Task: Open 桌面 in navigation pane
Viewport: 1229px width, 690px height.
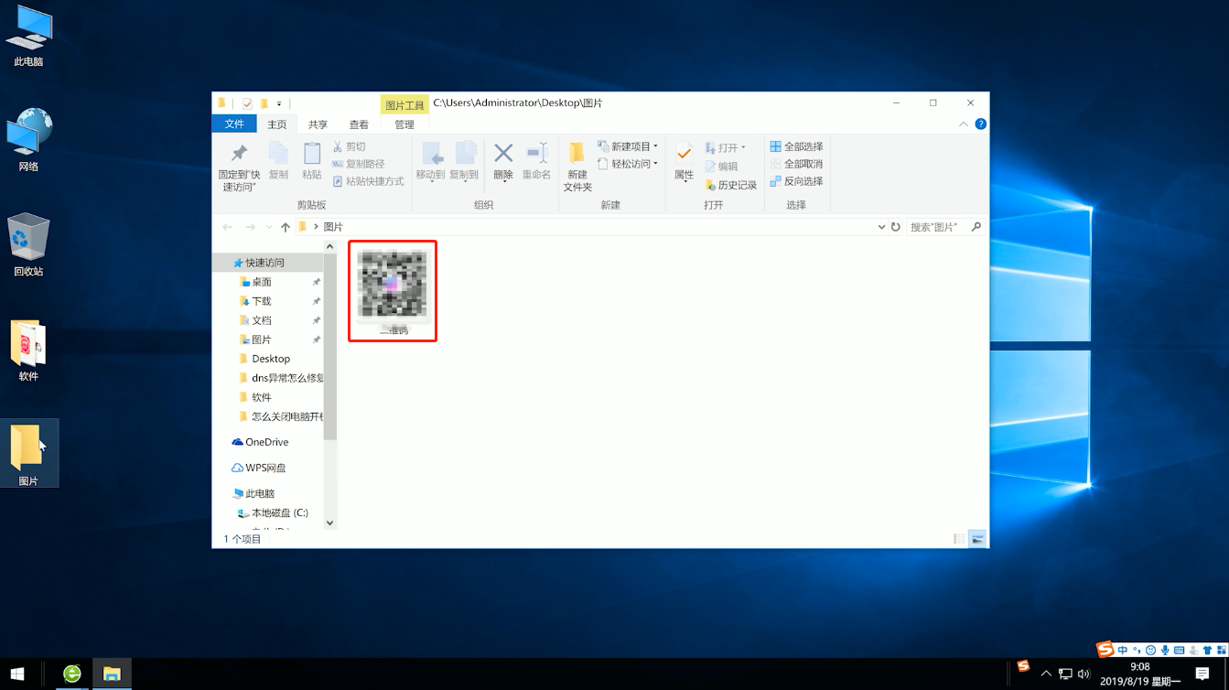Action: click(262, 282)
